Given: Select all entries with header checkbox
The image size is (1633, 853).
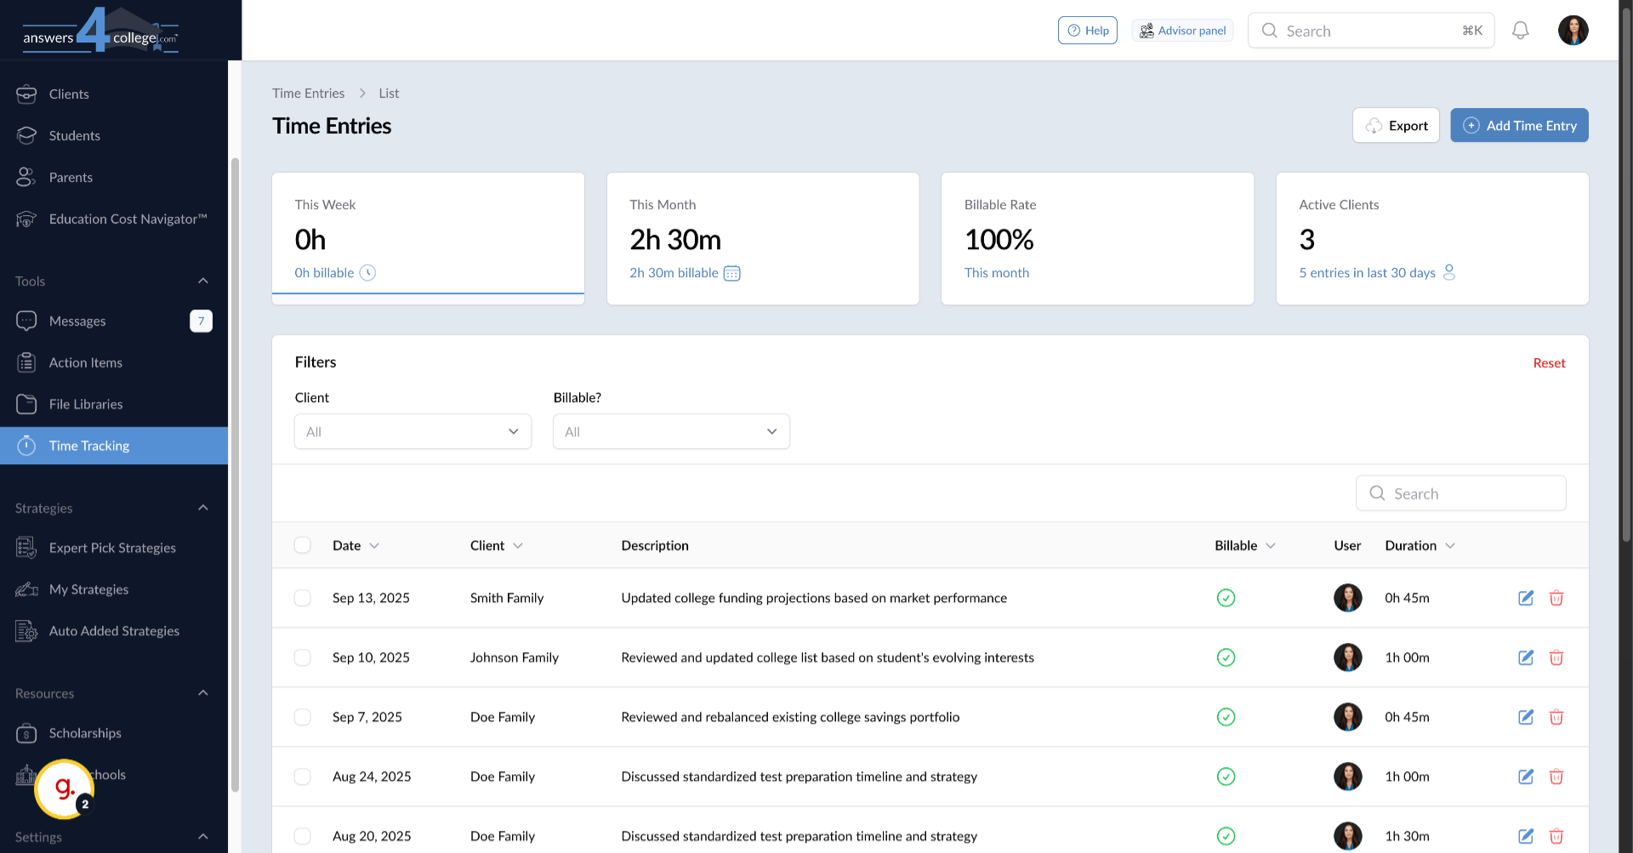Looking at the screenshot, I should pyautogui.click(x=302, y=545).
